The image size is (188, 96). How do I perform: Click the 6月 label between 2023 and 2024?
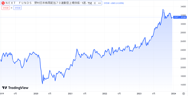coord(154,93)
